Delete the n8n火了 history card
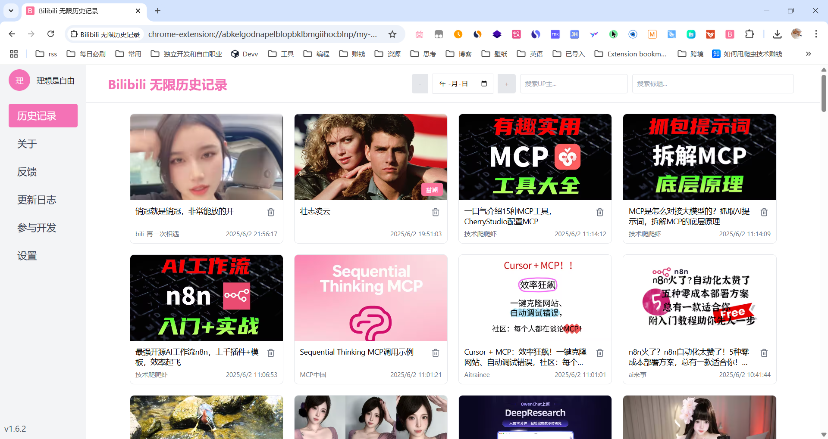 [x=764, y=353]
